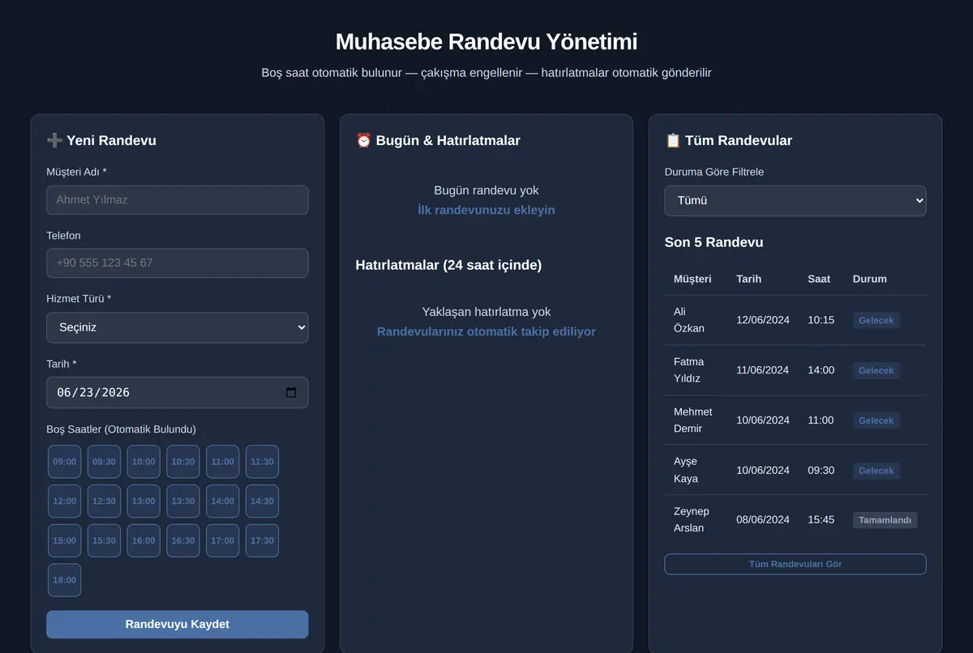Pick the 14:30 time slot
This screenshot has width=973, height=653.
click(x=262, y=501)
